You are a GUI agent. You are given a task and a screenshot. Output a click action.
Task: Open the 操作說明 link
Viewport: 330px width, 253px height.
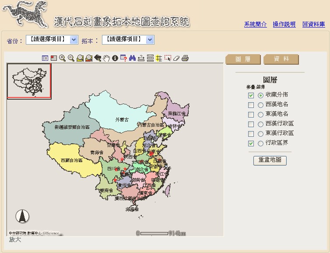[x=284, y=24]
